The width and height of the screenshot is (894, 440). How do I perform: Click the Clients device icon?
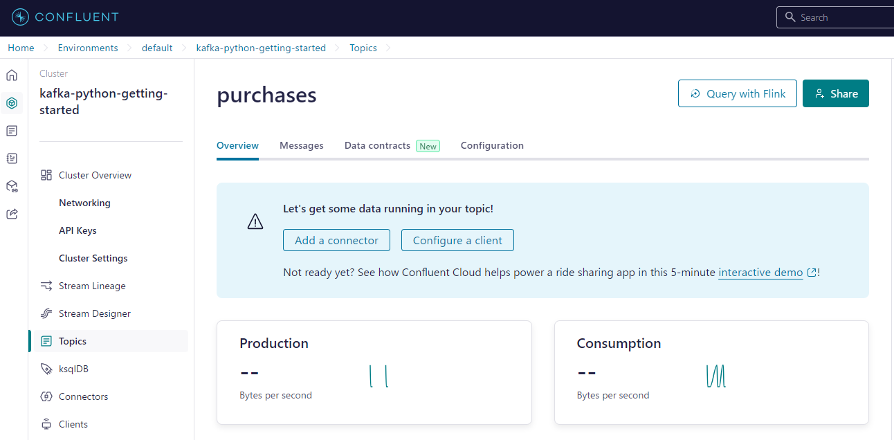pos(46,424)
